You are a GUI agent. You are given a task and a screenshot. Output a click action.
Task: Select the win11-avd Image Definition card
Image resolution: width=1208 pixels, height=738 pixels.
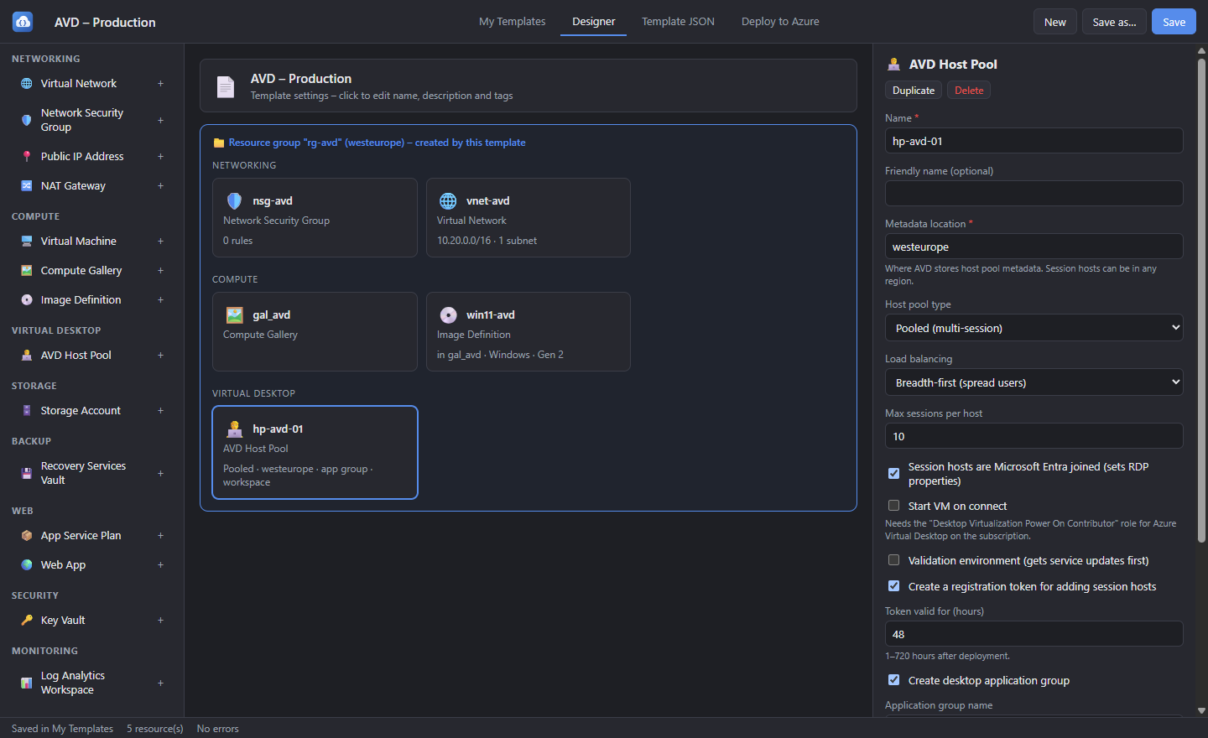pos(528,332)
